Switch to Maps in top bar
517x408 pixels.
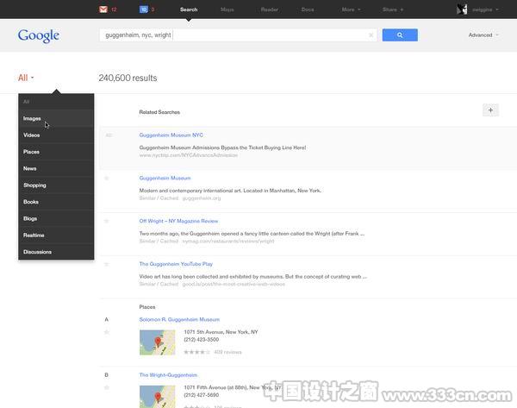pyautogui.click(x=227, y=9)
